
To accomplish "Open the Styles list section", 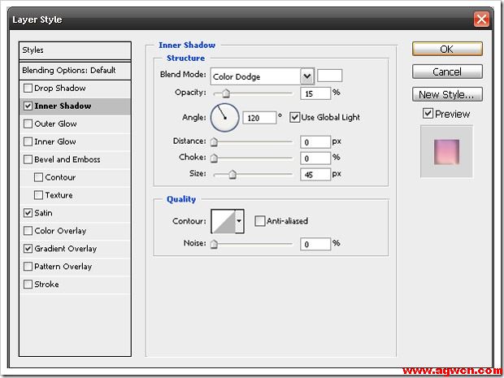I will pyautogui.click(x=75, y=50).
